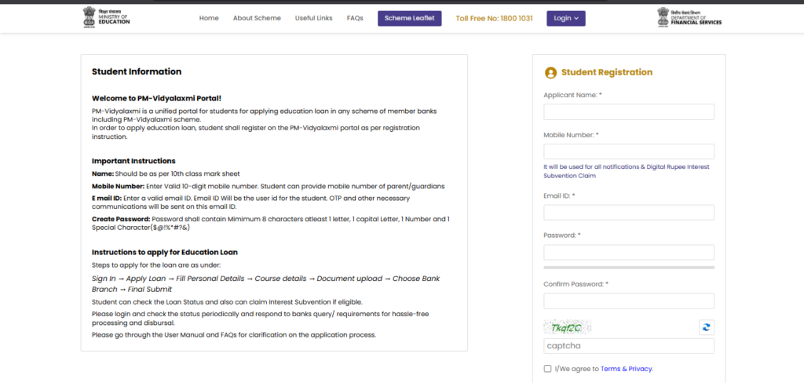Click the Ministry of Education logo
The height and width of the screenshot is (383, 804).
pyautogui.click(x=106, y=17)
